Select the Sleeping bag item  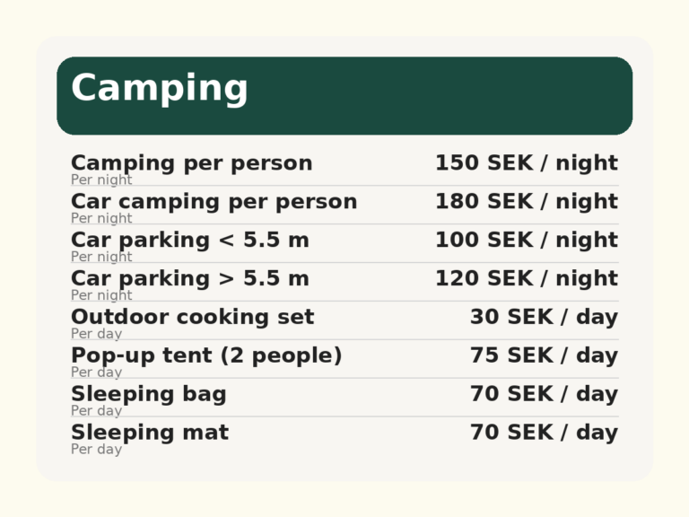(148, 394)
